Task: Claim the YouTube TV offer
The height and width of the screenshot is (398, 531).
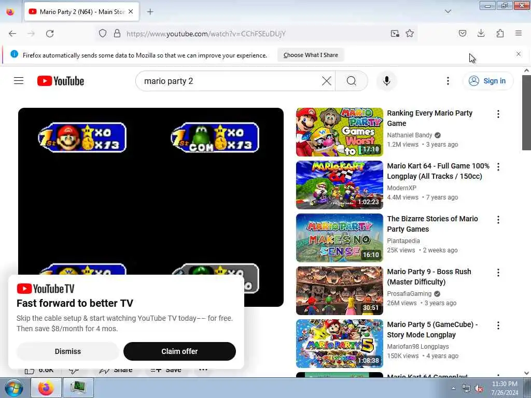Action: click(x=179, y=351)
